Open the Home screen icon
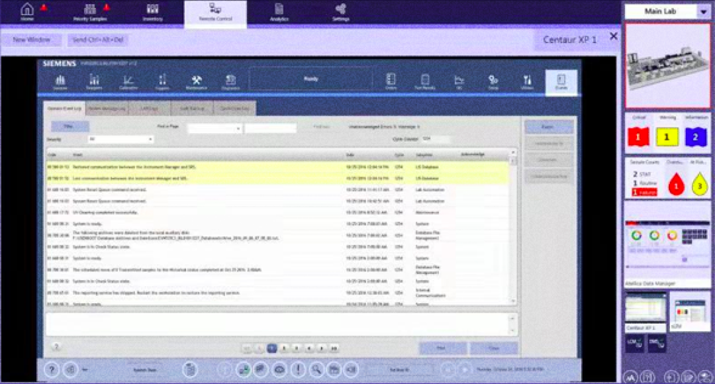The width and height of the screenshot is (715, 384). tap(27, 11)
